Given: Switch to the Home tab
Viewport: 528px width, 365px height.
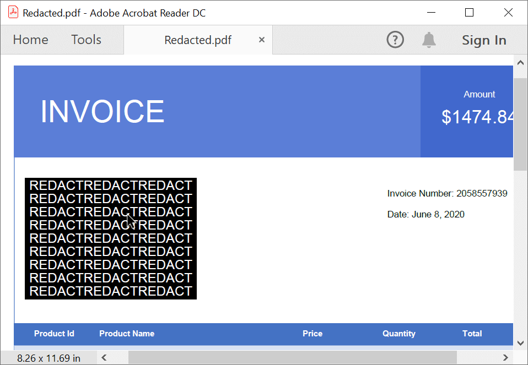Looking at the screenshot, I should click(x=30, y=40).
